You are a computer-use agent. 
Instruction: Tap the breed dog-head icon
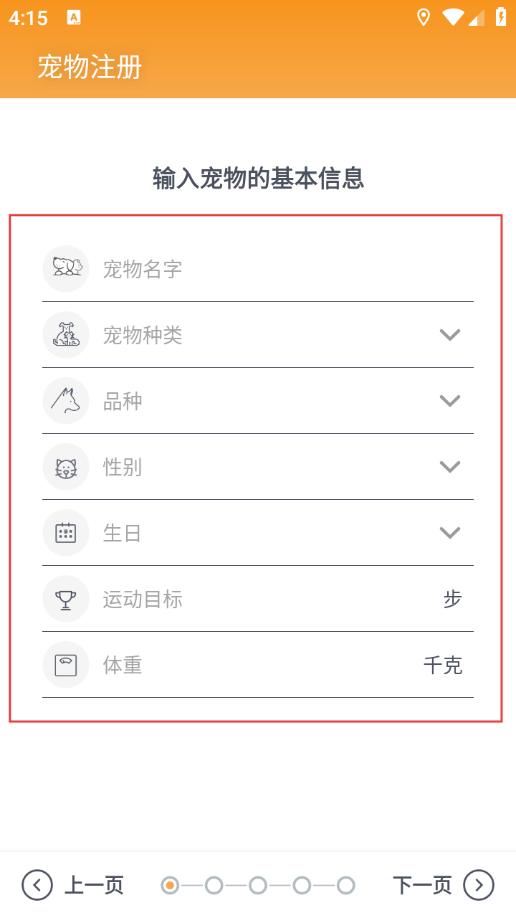point(66,401)
